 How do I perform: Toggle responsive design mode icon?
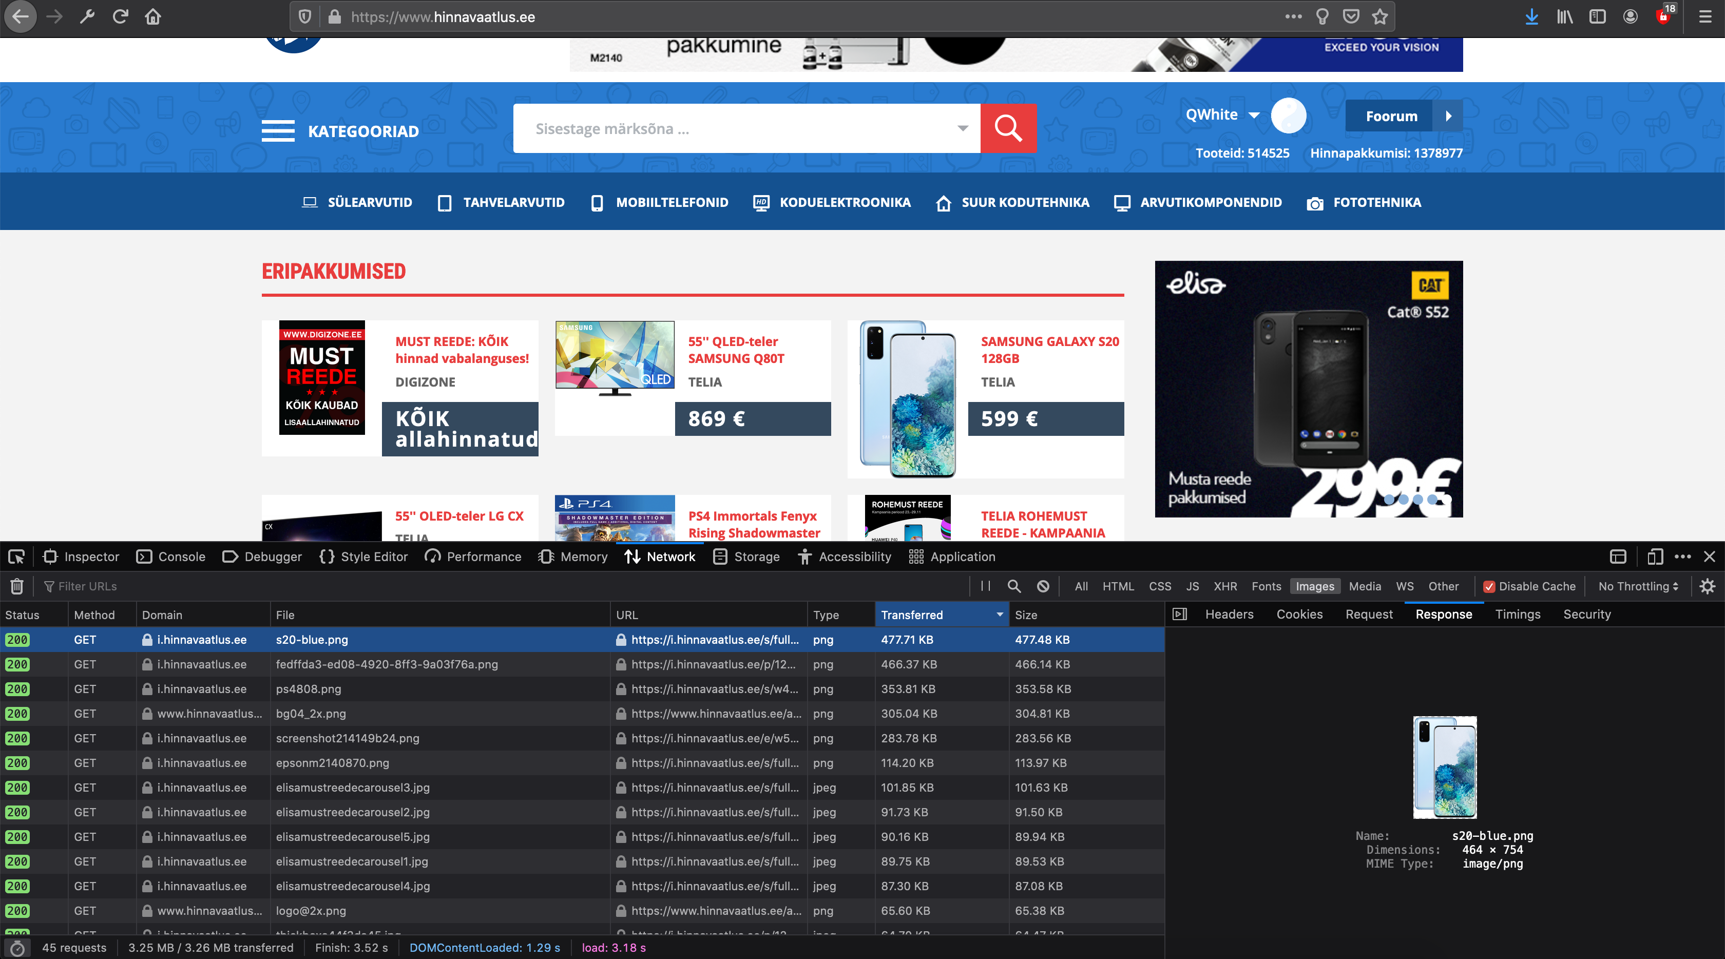1655,557
